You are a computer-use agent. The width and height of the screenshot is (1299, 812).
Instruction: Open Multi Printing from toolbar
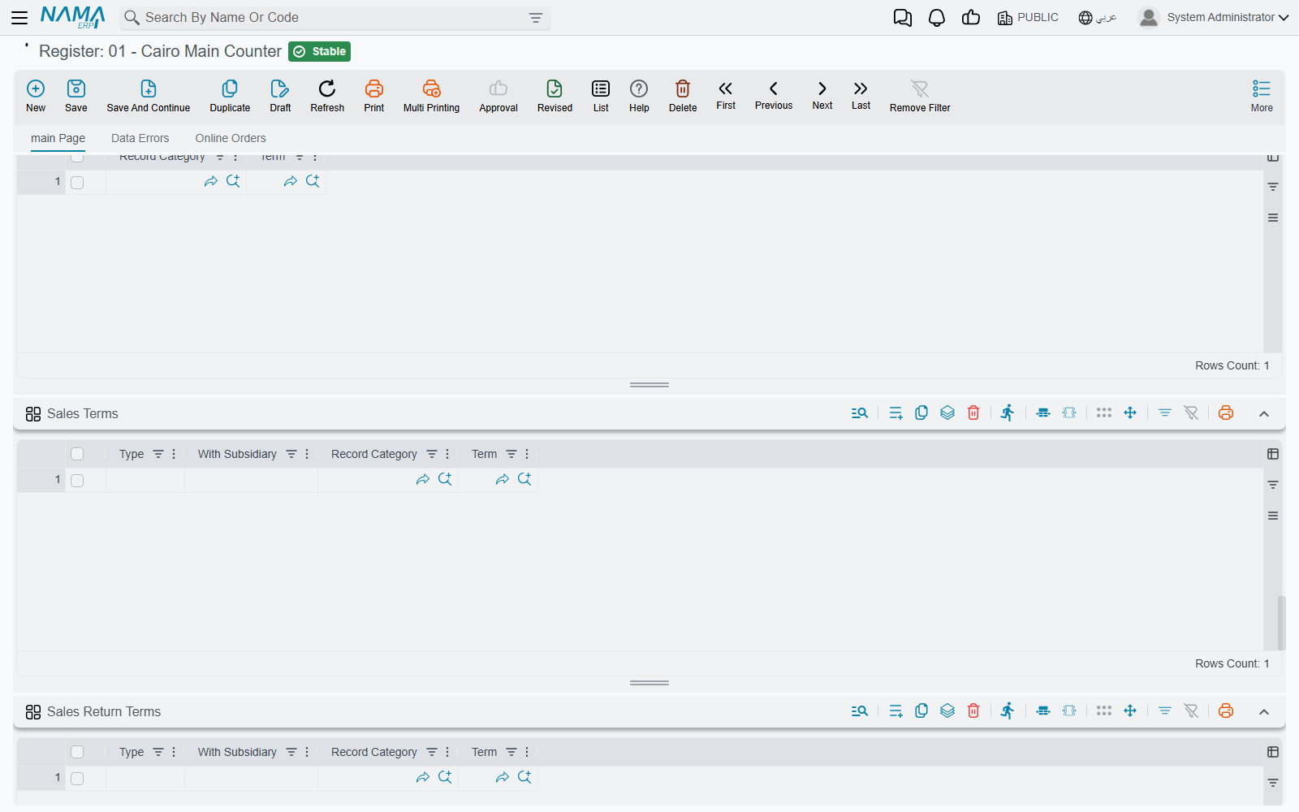[431, 89]
